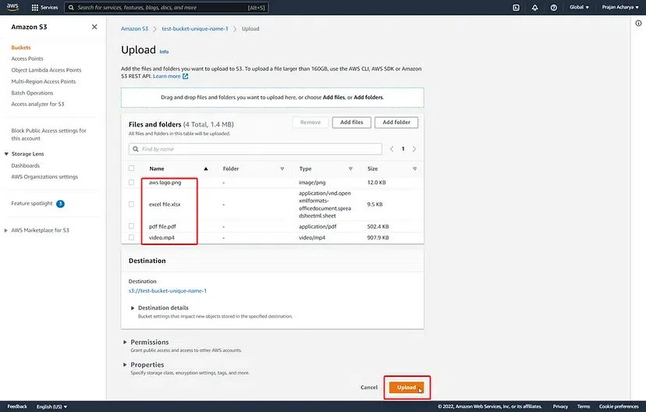This screenshot has width=646, height=412.
Task: Sort by the Size column arrow
Action: click(414, 169)
